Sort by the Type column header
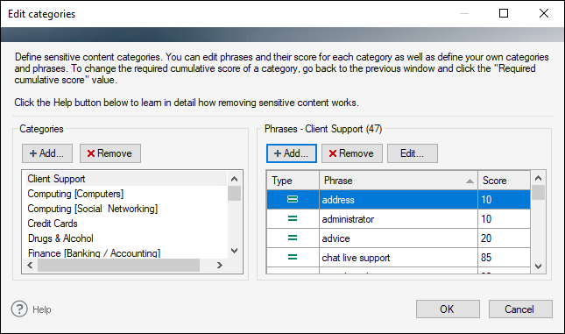Screen dimensions: 565x334 point(293,181)
